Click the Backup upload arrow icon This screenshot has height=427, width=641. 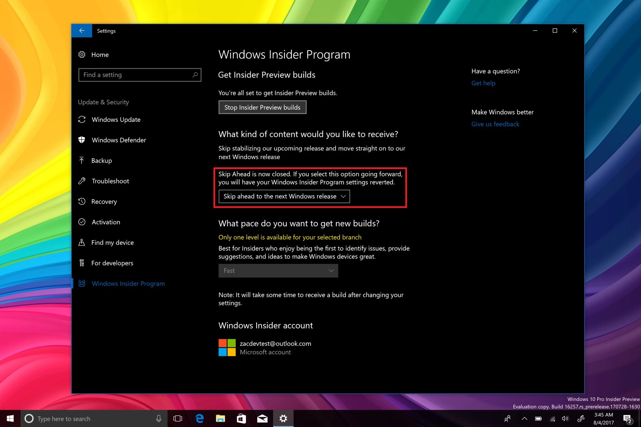(x=82, y=160)
